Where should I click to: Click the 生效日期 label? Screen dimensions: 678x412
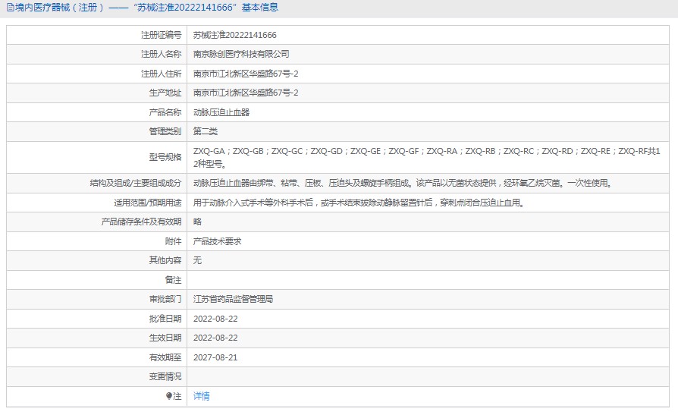[165, 338]
